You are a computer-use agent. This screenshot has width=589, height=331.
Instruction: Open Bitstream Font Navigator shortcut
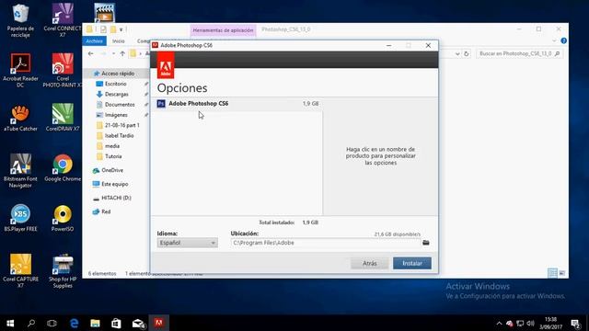tap(20, 171)
